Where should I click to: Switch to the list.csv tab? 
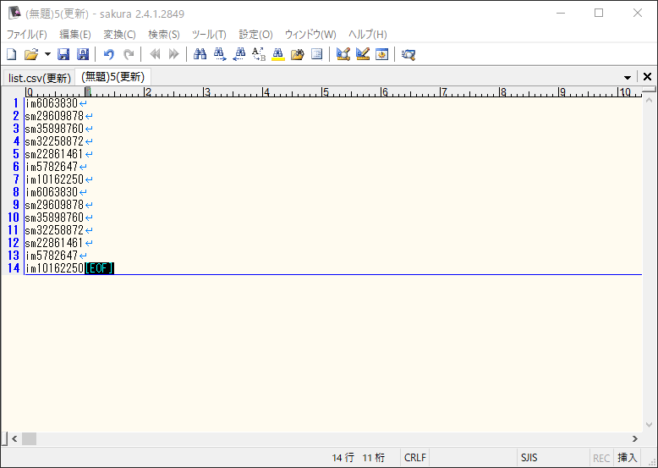pos(40,78)
